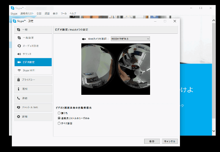Screen dimensions: 220x152
Task: Open the Skype menu in main window
Action: [x=14, y=13]
